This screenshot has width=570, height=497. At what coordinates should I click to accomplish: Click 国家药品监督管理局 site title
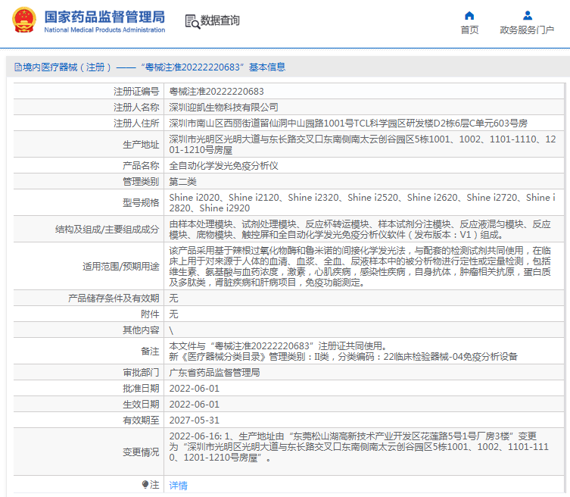[104, 17]
